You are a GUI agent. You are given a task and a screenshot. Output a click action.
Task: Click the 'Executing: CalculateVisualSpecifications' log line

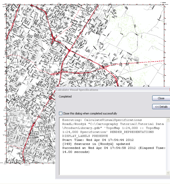[102, 120]
